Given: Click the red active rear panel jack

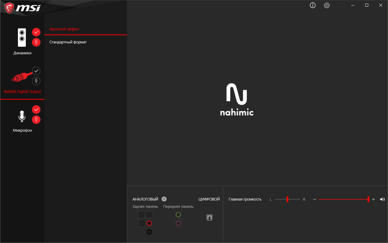Looking at the screenshot, I should tap(149, 223).
